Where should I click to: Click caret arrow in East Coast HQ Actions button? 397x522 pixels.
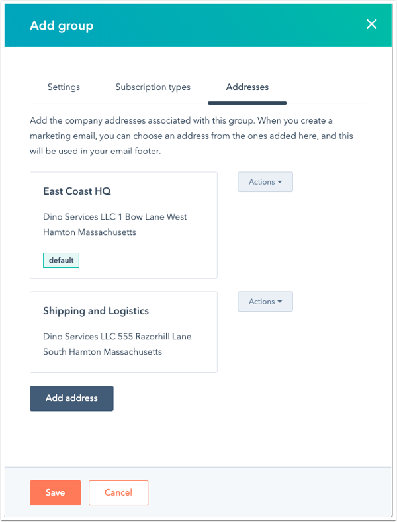[x=280, y=182]
